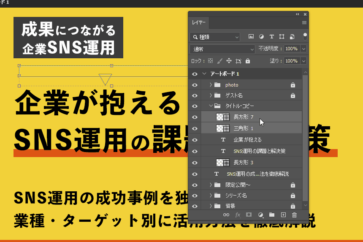The height and width of the screenshot is (242, 363).
Task: Hide the photo group
Action: pyautogui.click(x=195, y=85)
